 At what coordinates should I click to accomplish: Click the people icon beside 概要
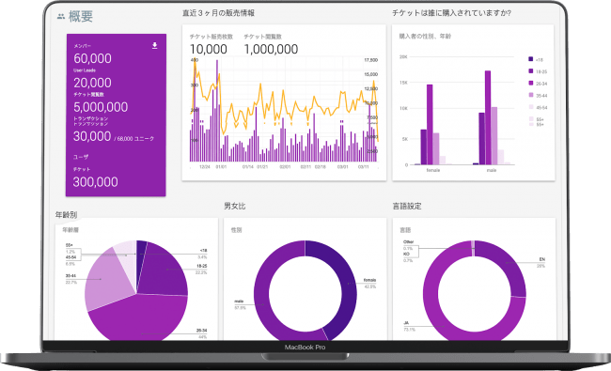(61, 16)
